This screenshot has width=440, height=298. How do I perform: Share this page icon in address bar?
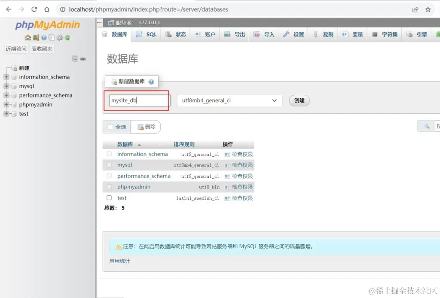point(416,9)
